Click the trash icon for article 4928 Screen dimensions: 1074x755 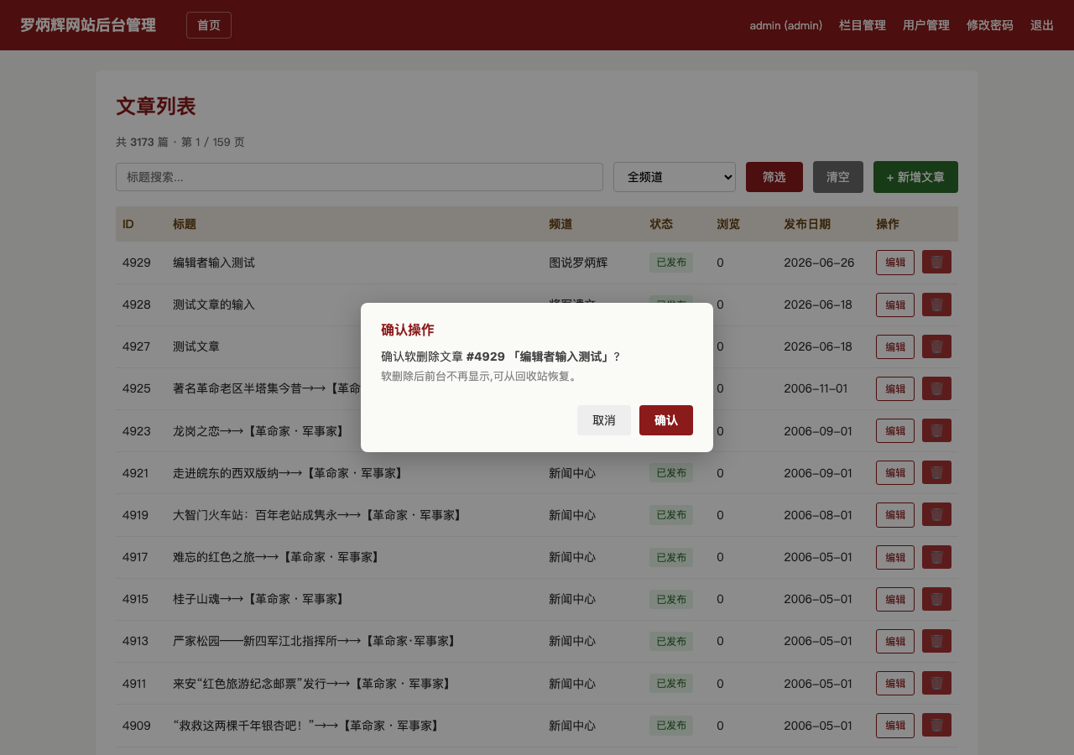936,305
